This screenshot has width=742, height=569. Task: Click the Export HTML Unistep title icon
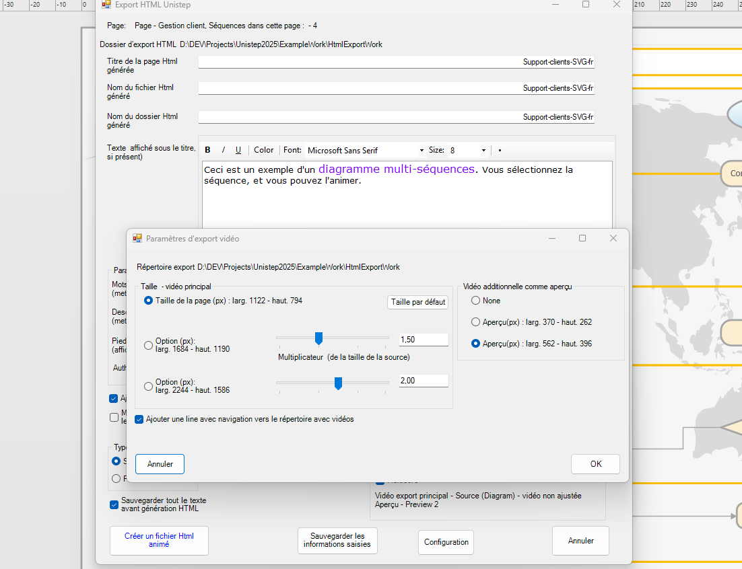click(x=106, y=5)
